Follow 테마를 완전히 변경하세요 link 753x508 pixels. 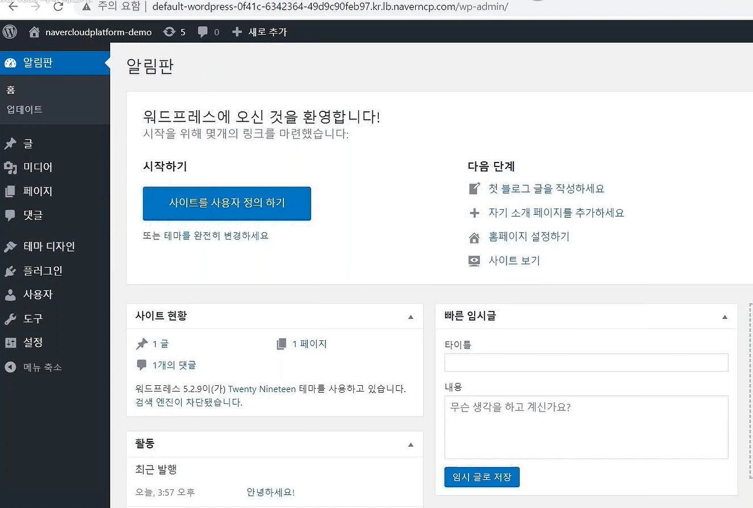(x=216, y=235)
